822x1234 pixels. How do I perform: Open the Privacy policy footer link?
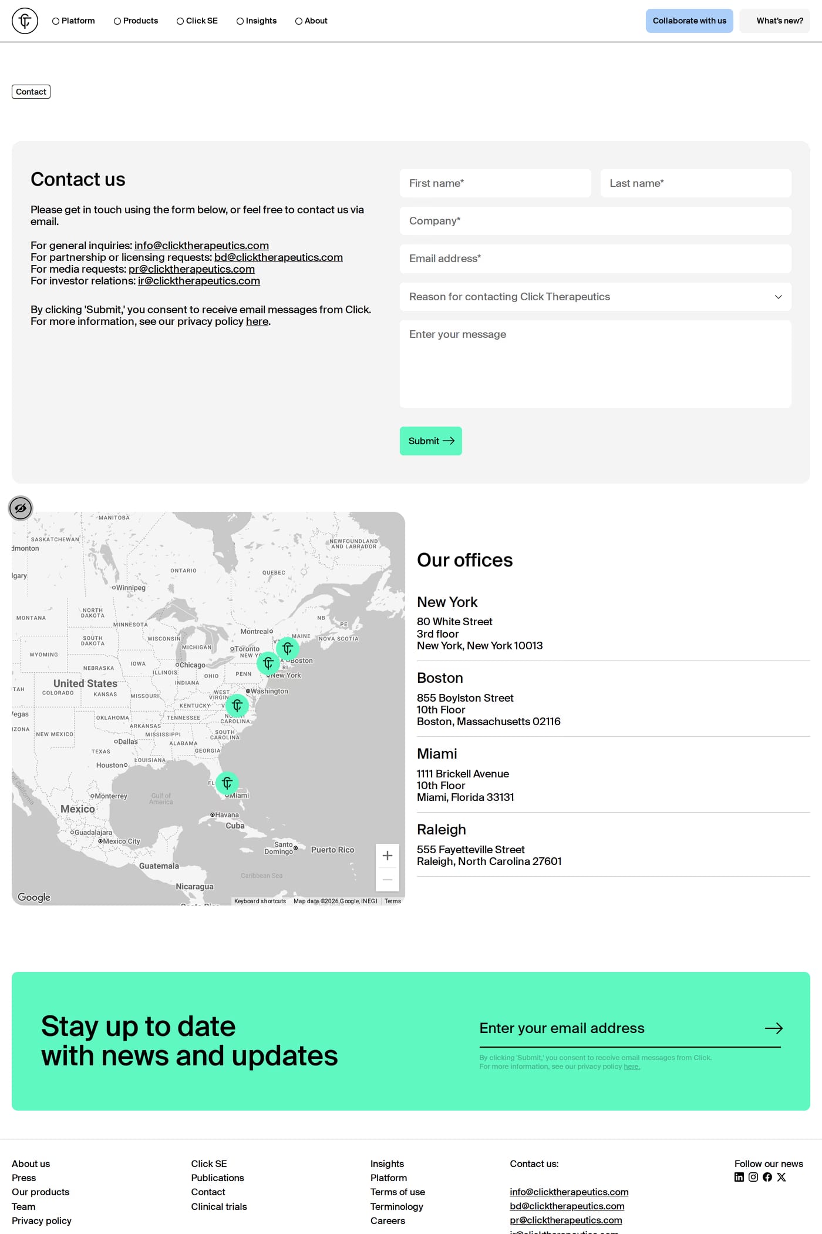tap(42, 1220)
